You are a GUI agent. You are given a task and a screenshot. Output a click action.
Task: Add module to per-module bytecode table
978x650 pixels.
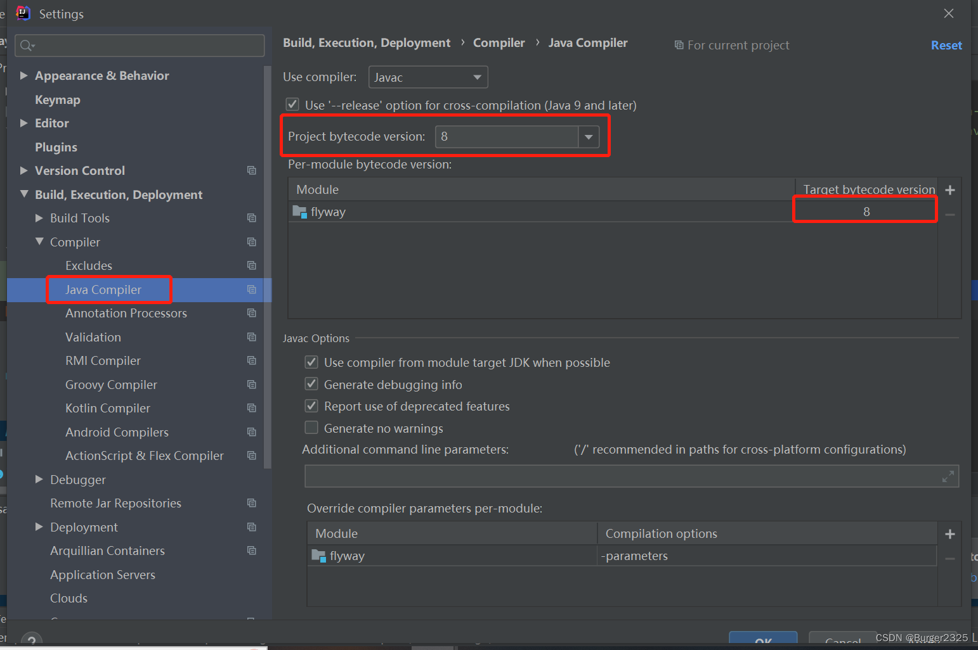(950, 190)
